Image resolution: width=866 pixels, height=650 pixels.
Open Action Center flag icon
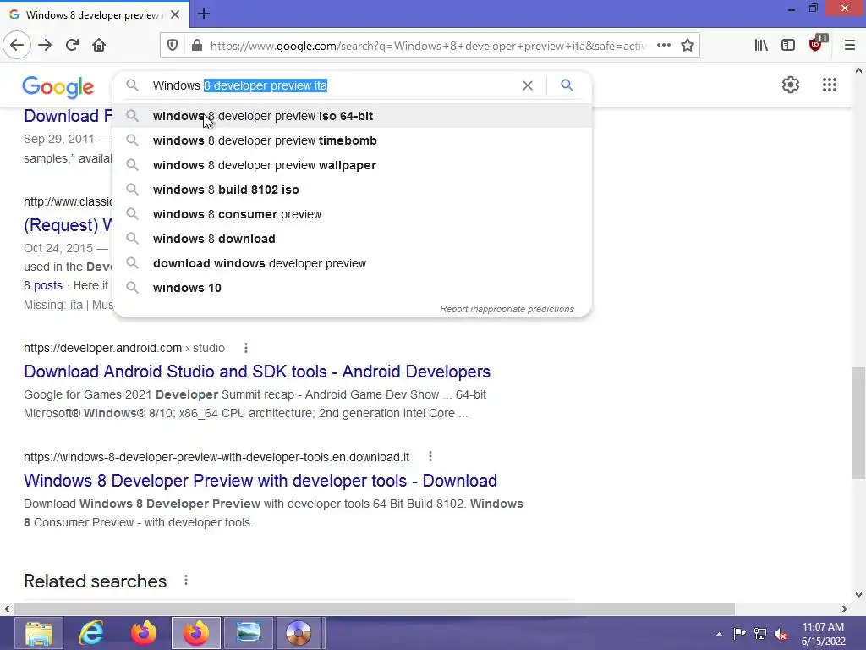click(739, 633)
